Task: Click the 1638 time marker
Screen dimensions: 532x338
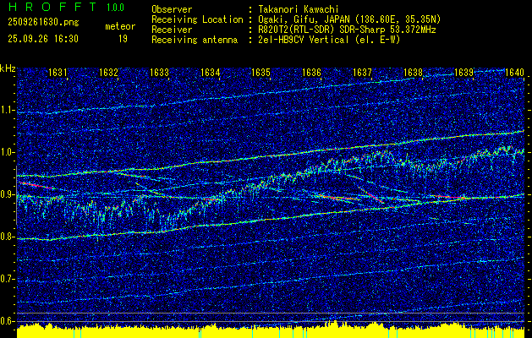Action: tap(413, 72)
